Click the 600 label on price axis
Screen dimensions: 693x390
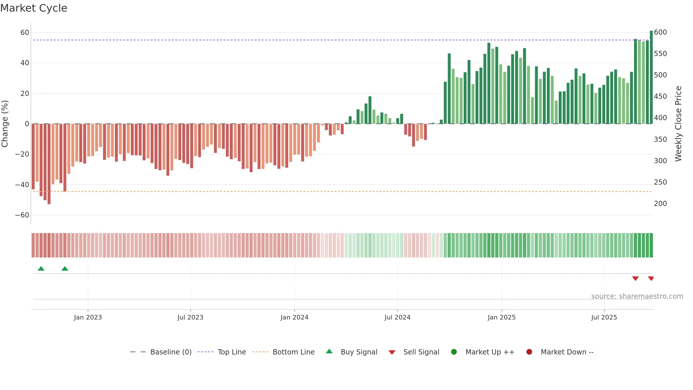[x=660, y=32]
